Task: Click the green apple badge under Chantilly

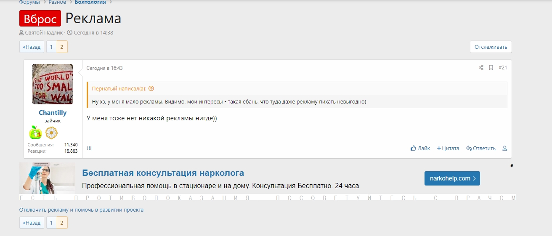Action: pos(35,133)
